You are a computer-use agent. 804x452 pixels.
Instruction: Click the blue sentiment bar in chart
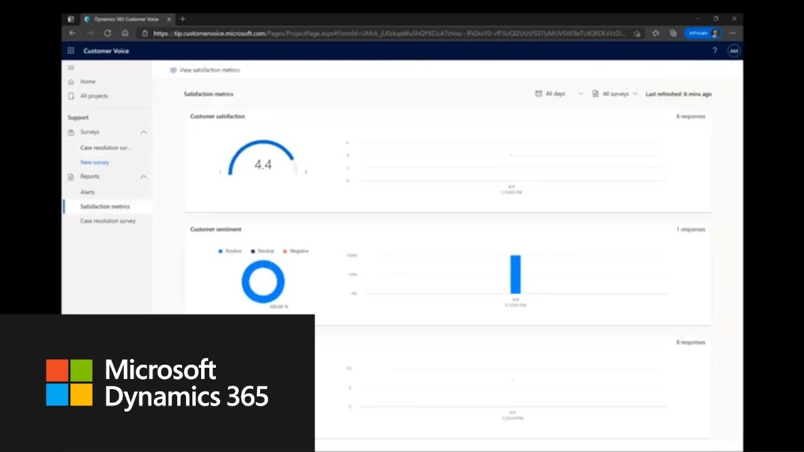[516, 274]
